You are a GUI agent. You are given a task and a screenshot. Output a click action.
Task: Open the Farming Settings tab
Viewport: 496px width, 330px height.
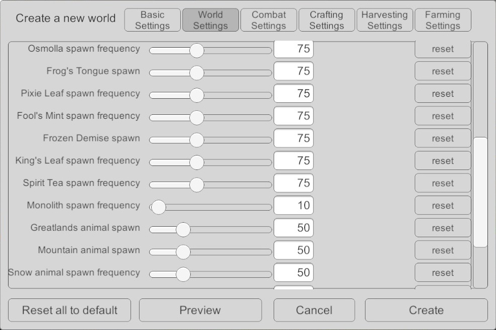(x=443, y=20)
